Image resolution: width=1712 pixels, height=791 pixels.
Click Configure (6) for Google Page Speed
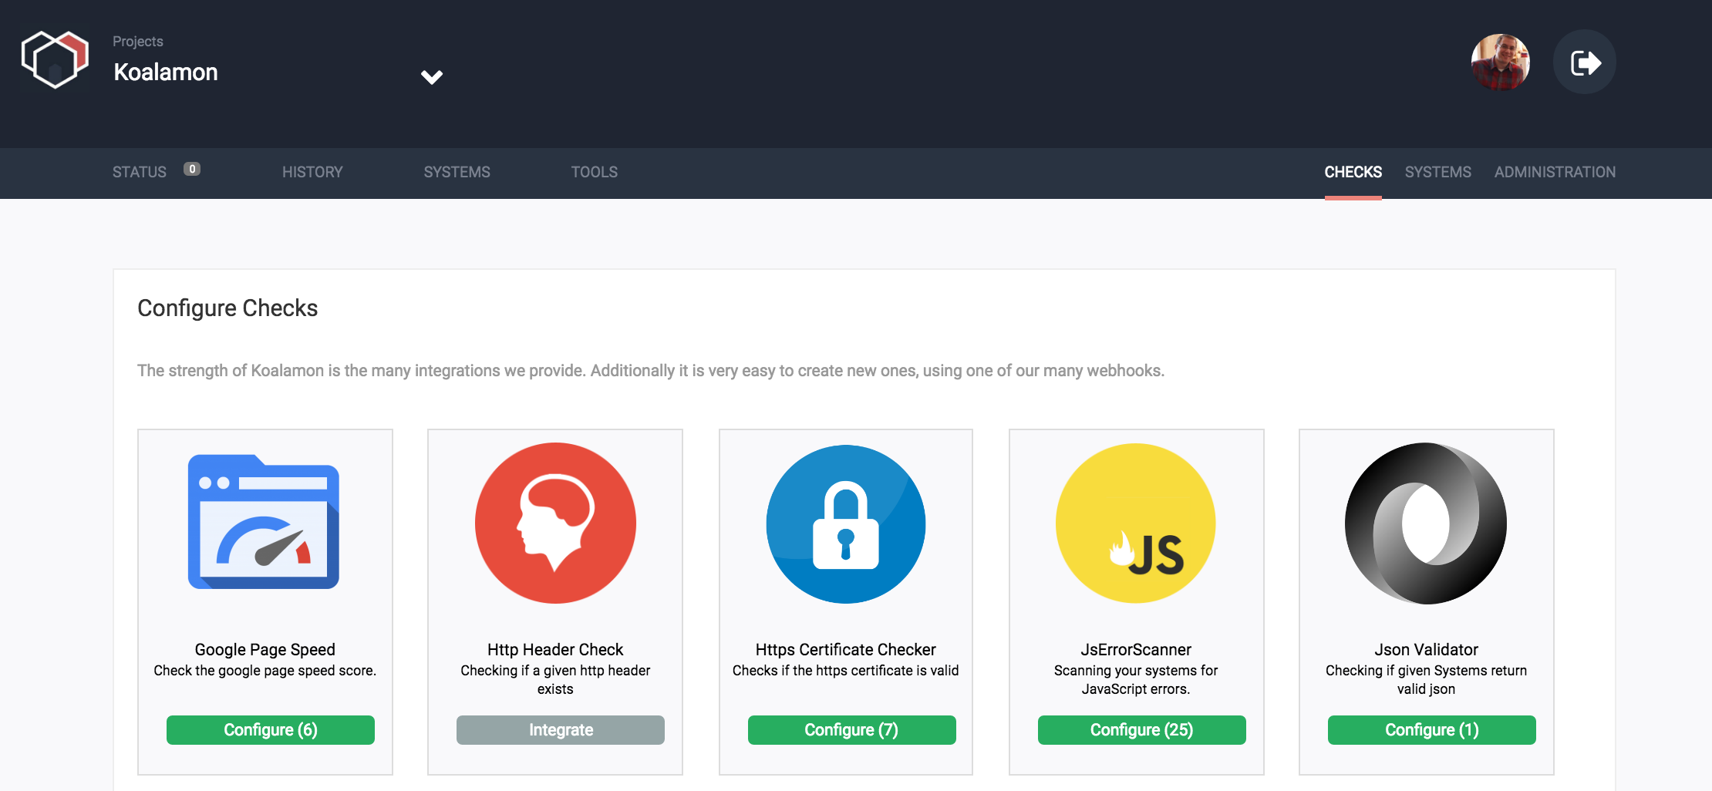pyautogui.click(x=271, y=730)
